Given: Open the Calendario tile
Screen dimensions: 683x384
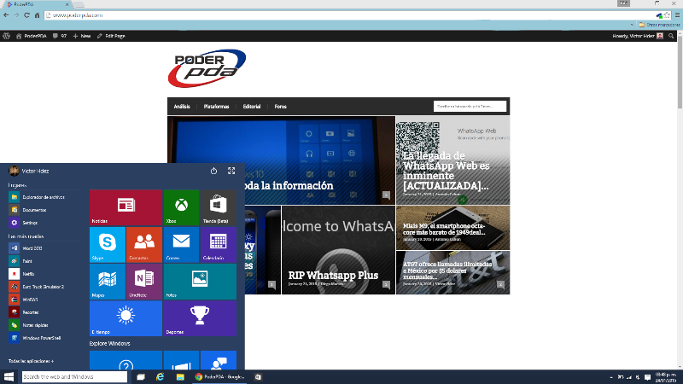Looking at the screenshot, I should click(x=219, y=244).
